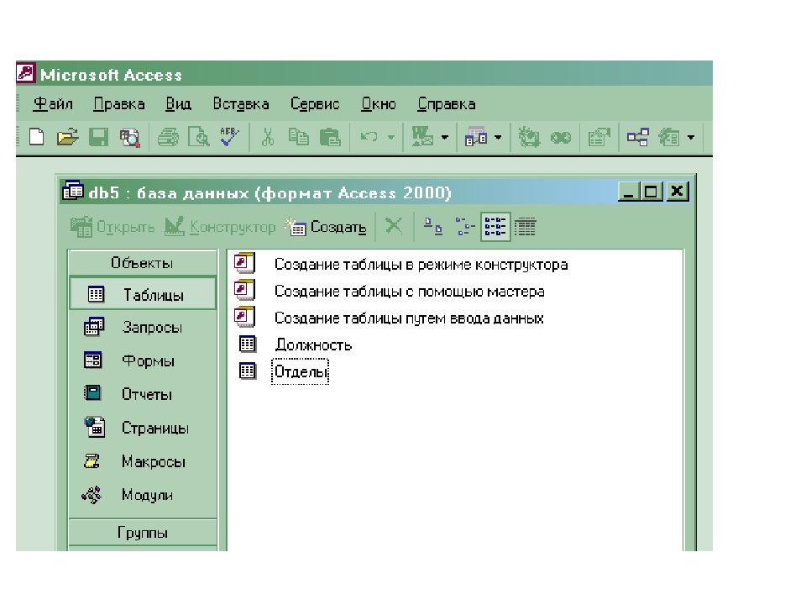This screenshot has height=605, width=806.
Task: Switch to Large Icons view
Action: (433, 226)
